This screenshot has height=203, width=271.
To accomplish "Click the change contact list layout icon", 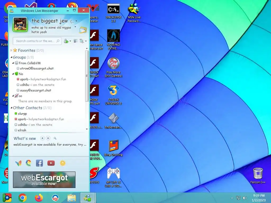I will coord(75,41).
